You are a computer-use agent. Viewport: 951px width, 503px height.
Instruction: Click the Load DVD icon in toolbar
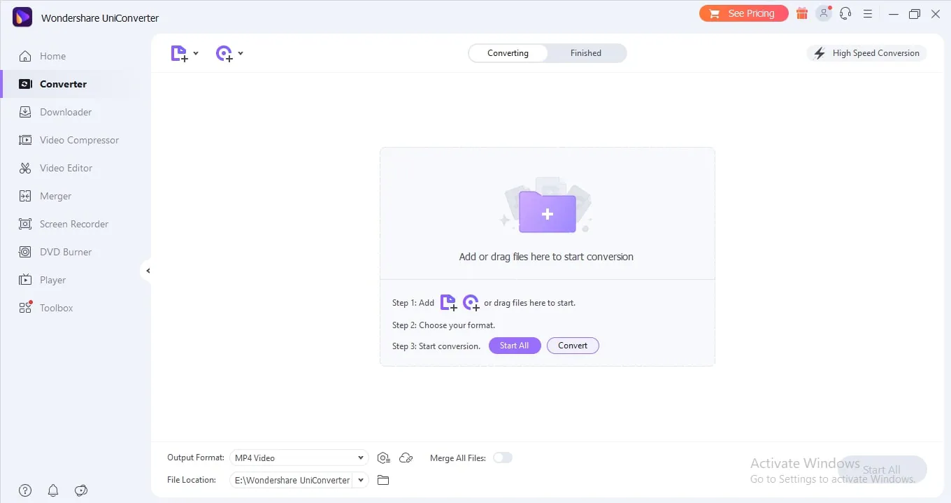[x=224, y=53]
